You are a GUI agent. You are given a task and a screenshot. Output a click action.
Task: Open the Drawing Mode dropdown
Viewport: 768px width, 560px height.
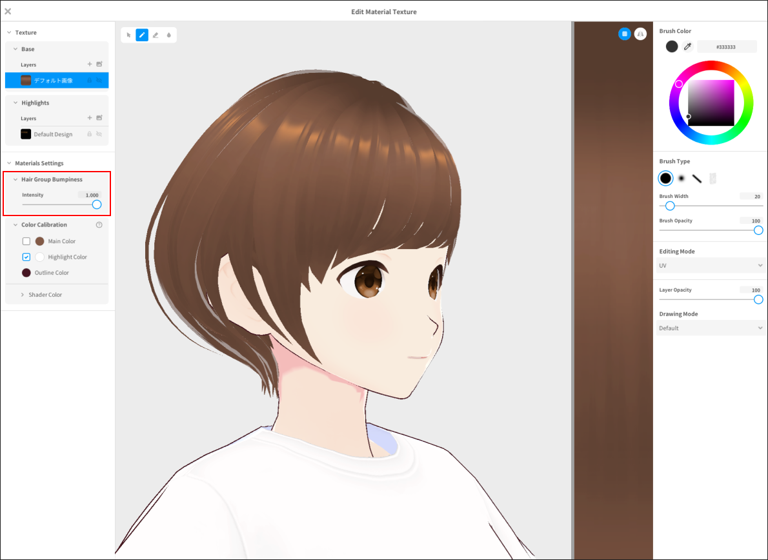click(x=711, y=328)
